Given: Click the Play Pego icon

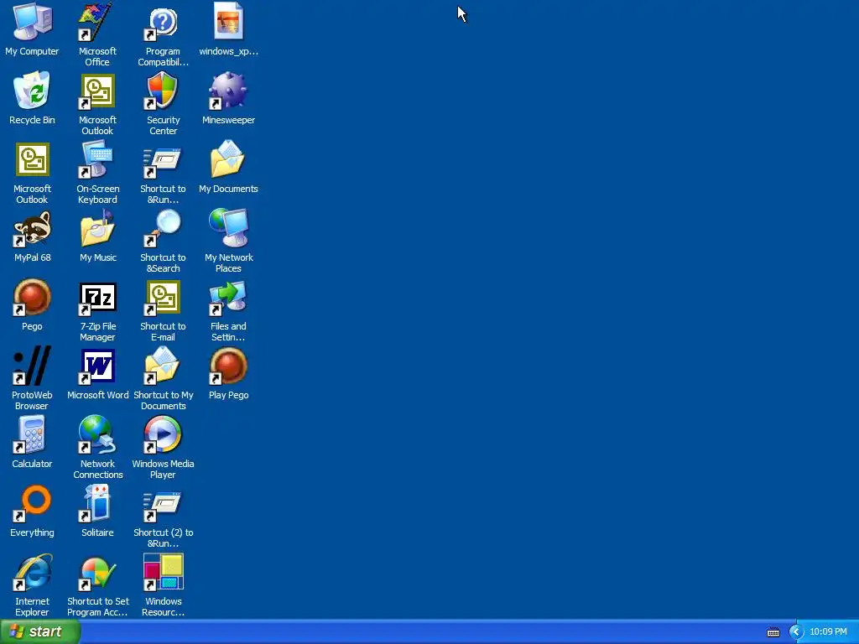Looking at the screenshot, I should (x=228, y=366).
